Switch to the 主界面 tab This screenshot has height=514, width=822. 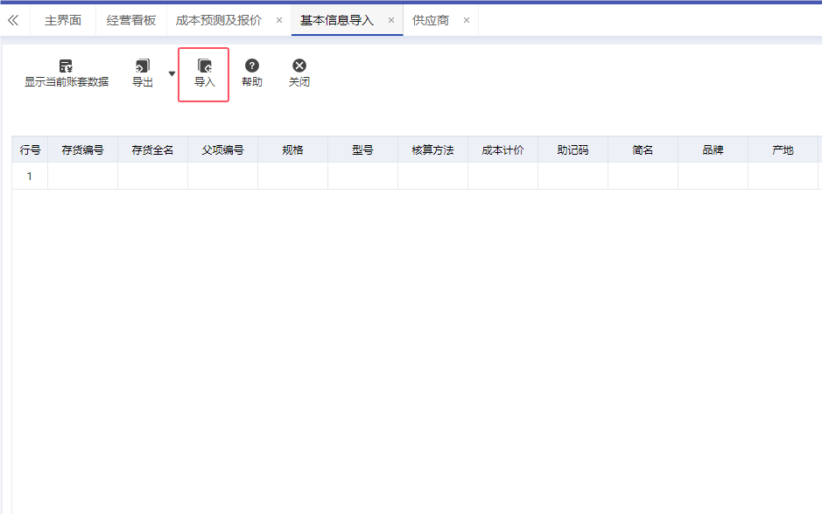pyautogui.click(x=63, y=20)
